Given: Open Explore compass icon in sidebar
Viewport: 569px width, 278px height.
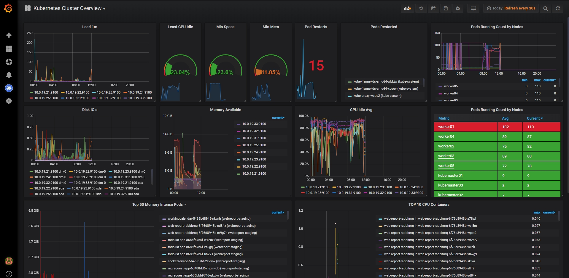Looking at the screenshot, I should (x=9, y=62).
